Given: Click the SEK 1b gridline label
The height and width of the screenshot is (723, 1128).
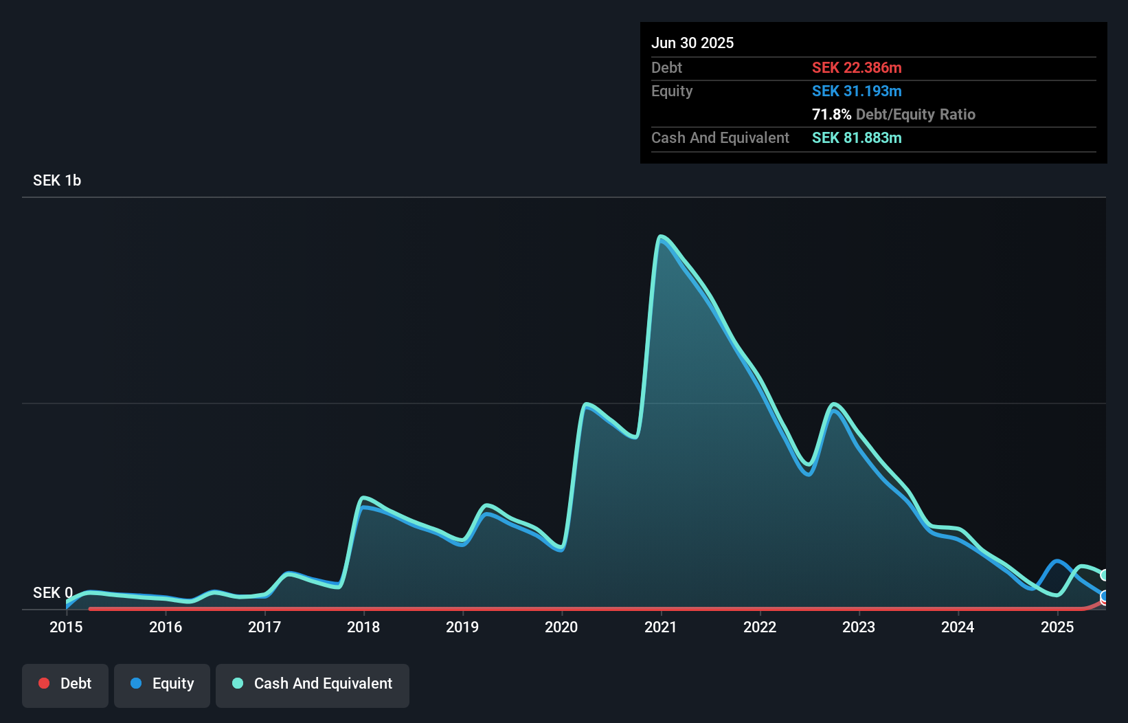Looking at the screenshot, I should click(x=57, y=181).
